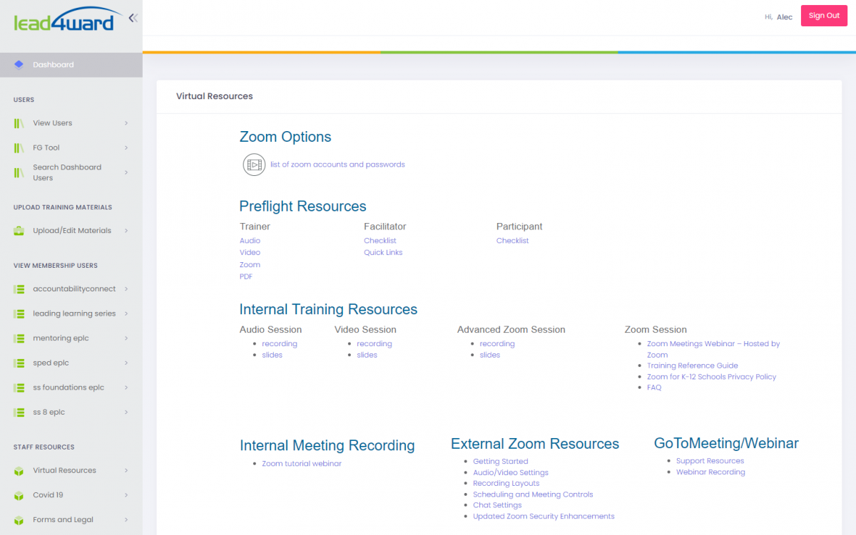Click the accountabilityconnect list icon
This screenshot has width=856, height=535.
pyautogui.click(x=19, y=289)
